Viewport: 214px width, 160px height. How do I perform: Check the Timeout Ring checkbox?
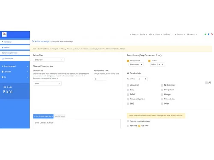pyautogui.click(x=162, y=99)
